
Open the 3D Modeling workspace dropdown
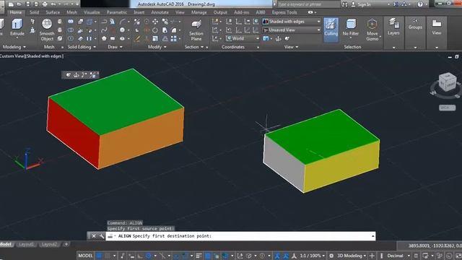(x=352, y=256)
